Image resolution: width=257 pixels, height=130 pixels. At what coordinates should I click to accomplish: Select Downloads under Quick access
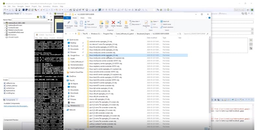pyautogui.click(x=74, y=46)
